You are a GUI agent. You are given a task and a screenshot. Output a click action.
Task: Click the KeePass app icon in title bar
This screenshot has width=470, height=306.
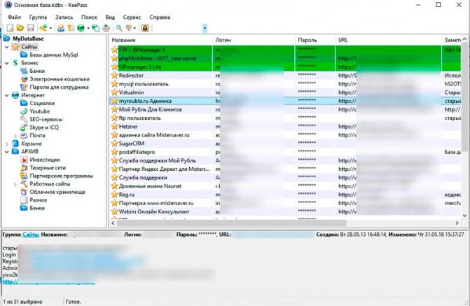[x=8, y=5]
